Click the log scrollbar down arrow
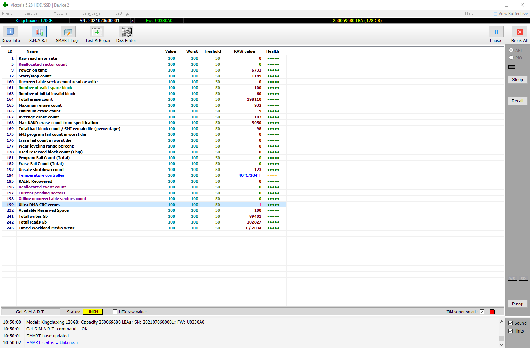This screenshot has height=348, width=530. (x=501, y=344)
